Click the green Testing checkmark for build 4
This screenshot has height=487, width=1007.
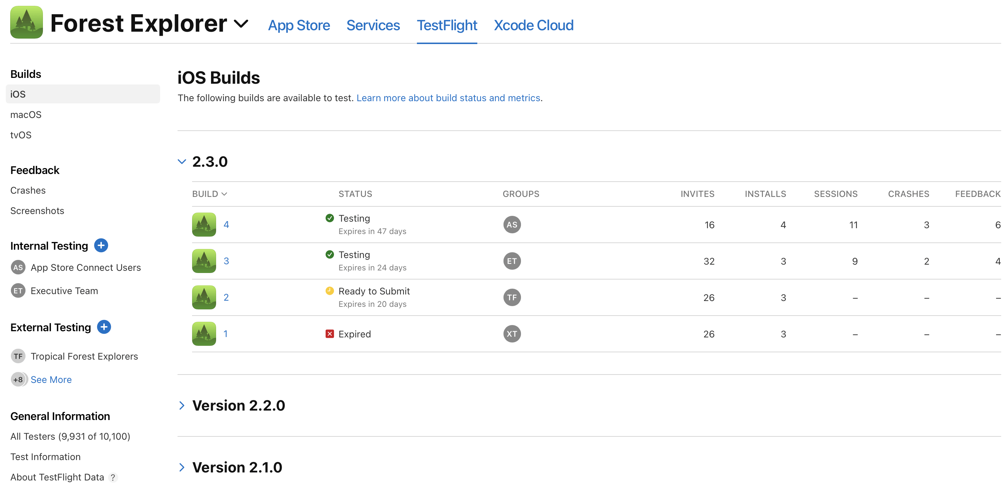330,218
